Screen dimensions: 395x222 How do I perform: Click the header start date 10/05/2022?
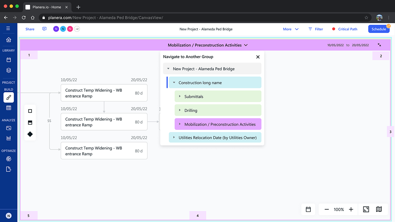pyautogui.click(x=336, y=45)
